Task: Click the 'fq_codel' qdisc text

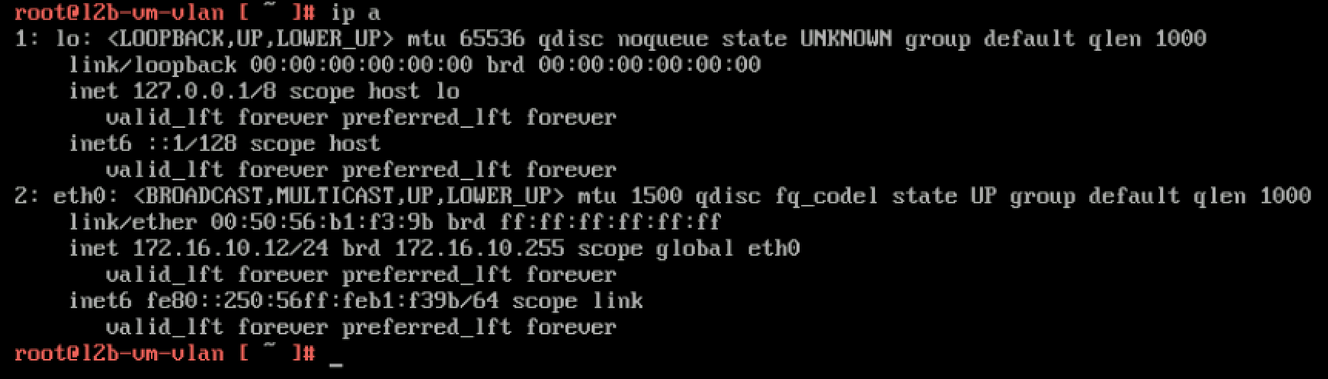Action: [x=827, y=196]
